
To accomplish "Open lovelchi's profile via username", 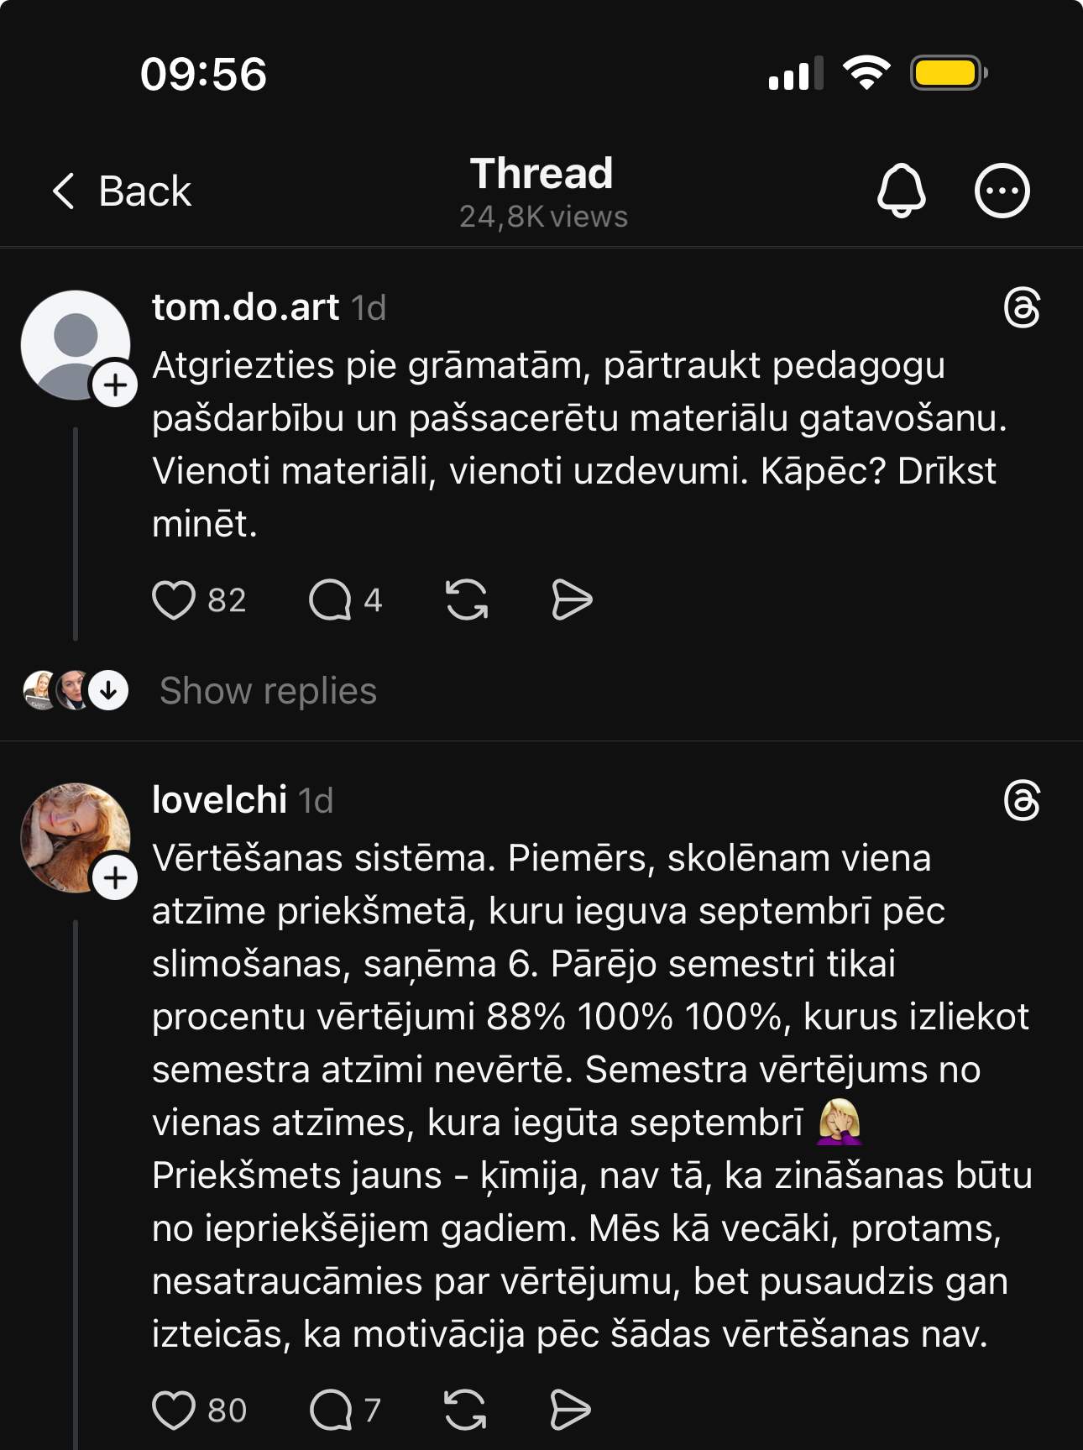I will coord(219,800).
